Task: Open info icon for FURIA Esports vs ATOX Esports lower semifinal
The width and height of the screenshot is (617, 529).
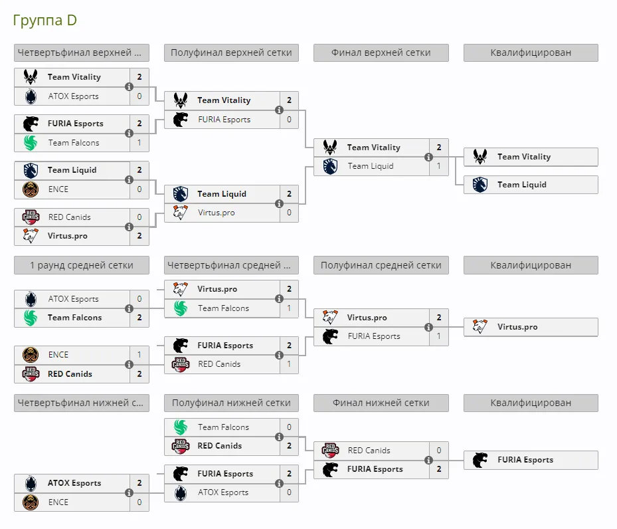Action: (x=279, y=483)
